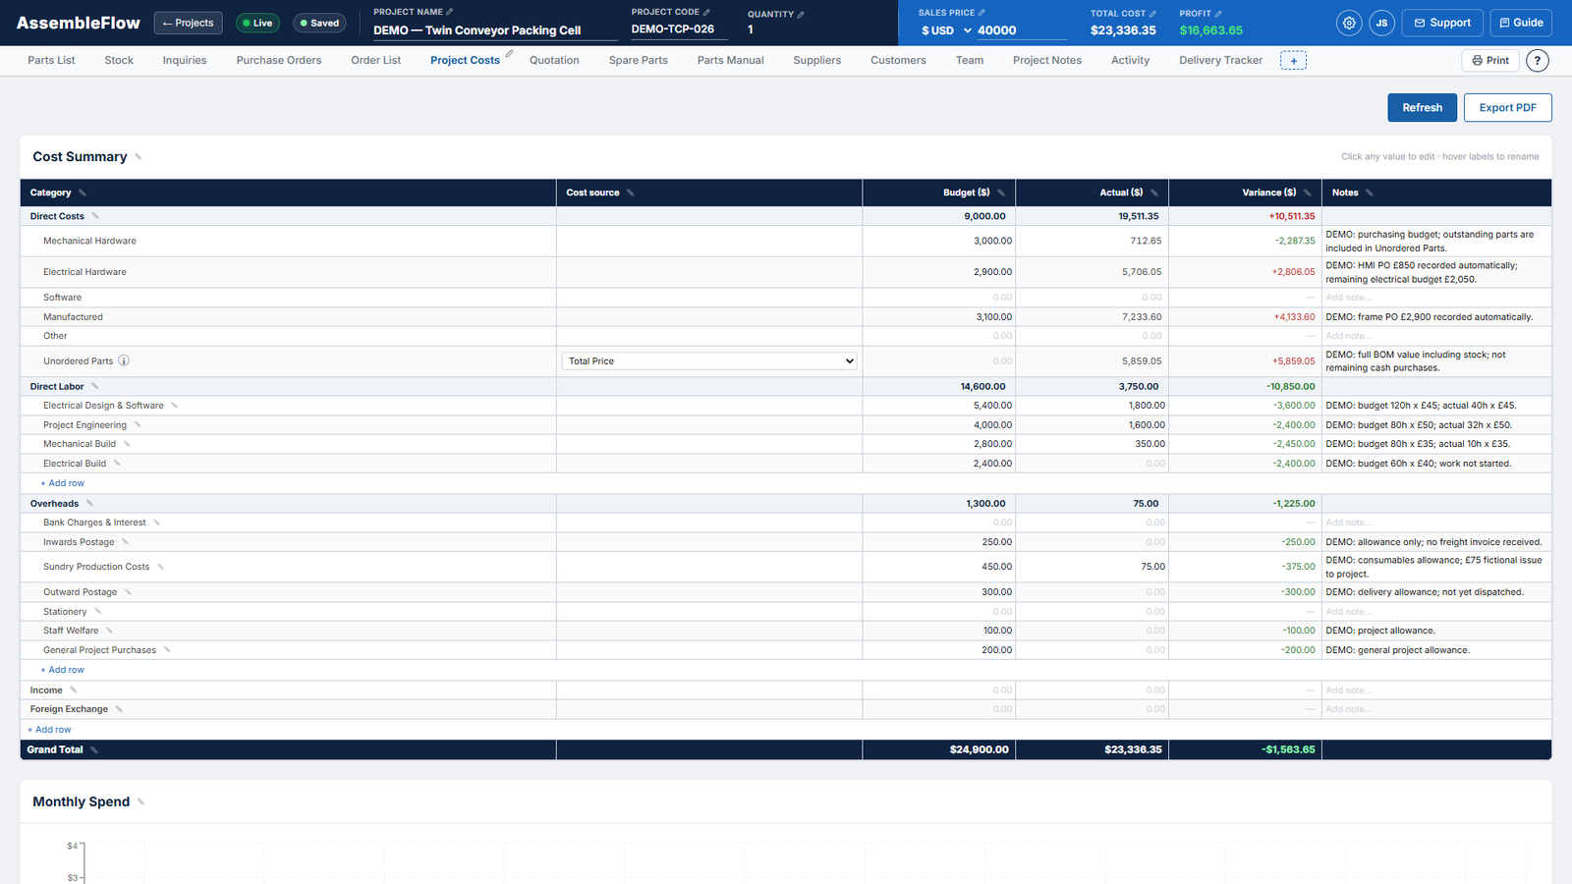Click the rename pencil beside Grand Total
The width and height of the screenshot is (1572, 884).
pos(94,749)
